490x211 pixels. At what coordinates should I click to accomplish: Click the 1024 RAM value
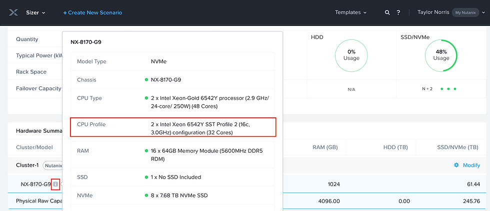pyautogui.click(x=333, y=184)
